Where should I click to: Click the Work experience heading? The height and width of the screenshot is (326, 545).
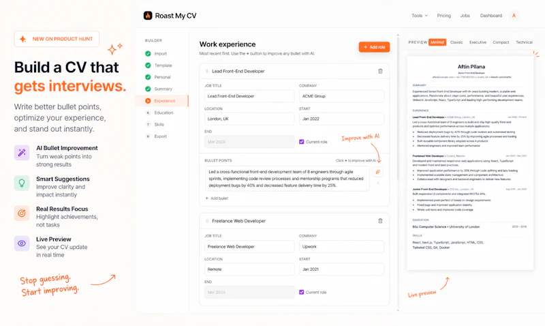pyautogui.click(x=228, y=44)
